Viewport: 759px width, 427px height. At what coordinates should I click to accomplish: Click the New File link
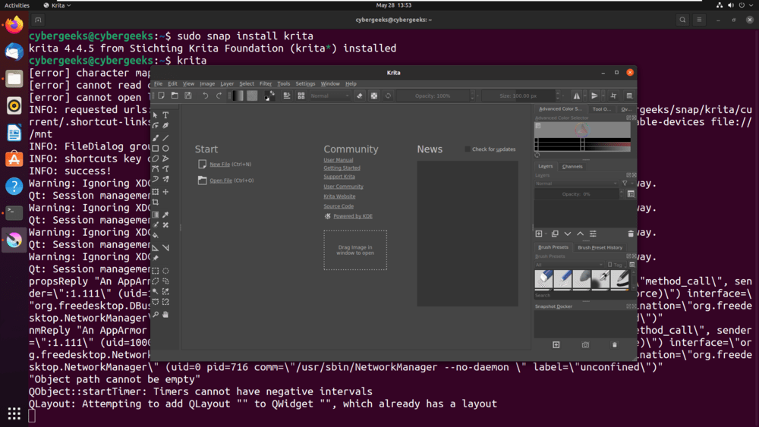pyautogui.click(x=220, y=165)
